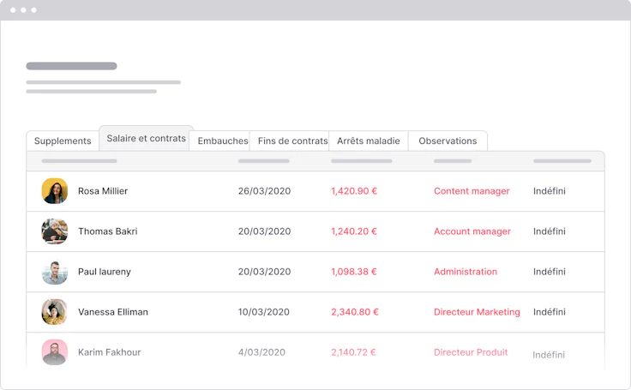Open Vanessa Elliman's profile picture
Viewport: 631px width, 390px height.
(x=54, y=312)
